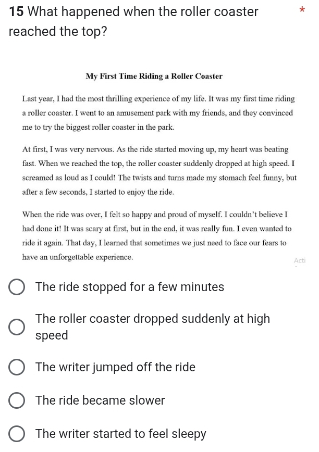Click 'The writer jumped off the ride' label
The height and width of the screenshot is (452, 319).
115,367
